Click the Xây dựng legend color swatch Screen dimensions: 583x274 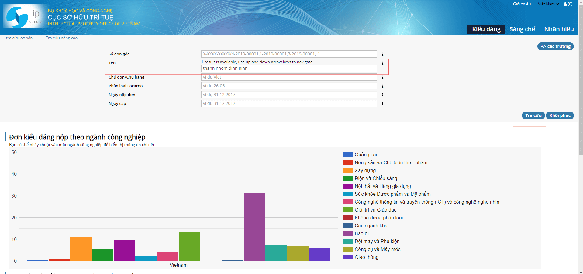(348, 170)
